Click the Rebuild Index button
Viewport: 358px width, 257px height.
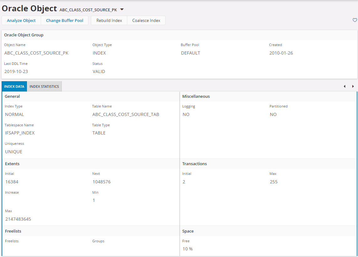pyautogui.click(x=109, y=20)
